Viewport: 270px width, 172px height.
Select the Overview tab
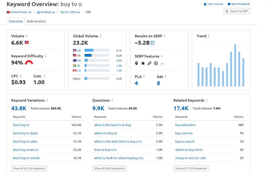click(x=16, y=21)
